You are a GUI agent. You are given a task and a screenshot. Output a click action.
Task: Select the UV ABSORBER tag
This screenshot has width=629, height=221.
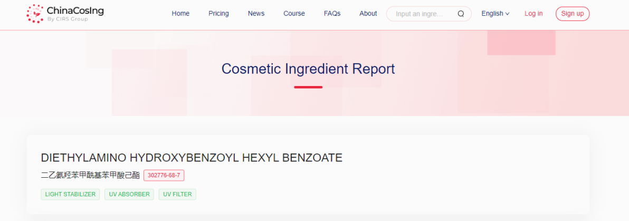pos(129,195)
